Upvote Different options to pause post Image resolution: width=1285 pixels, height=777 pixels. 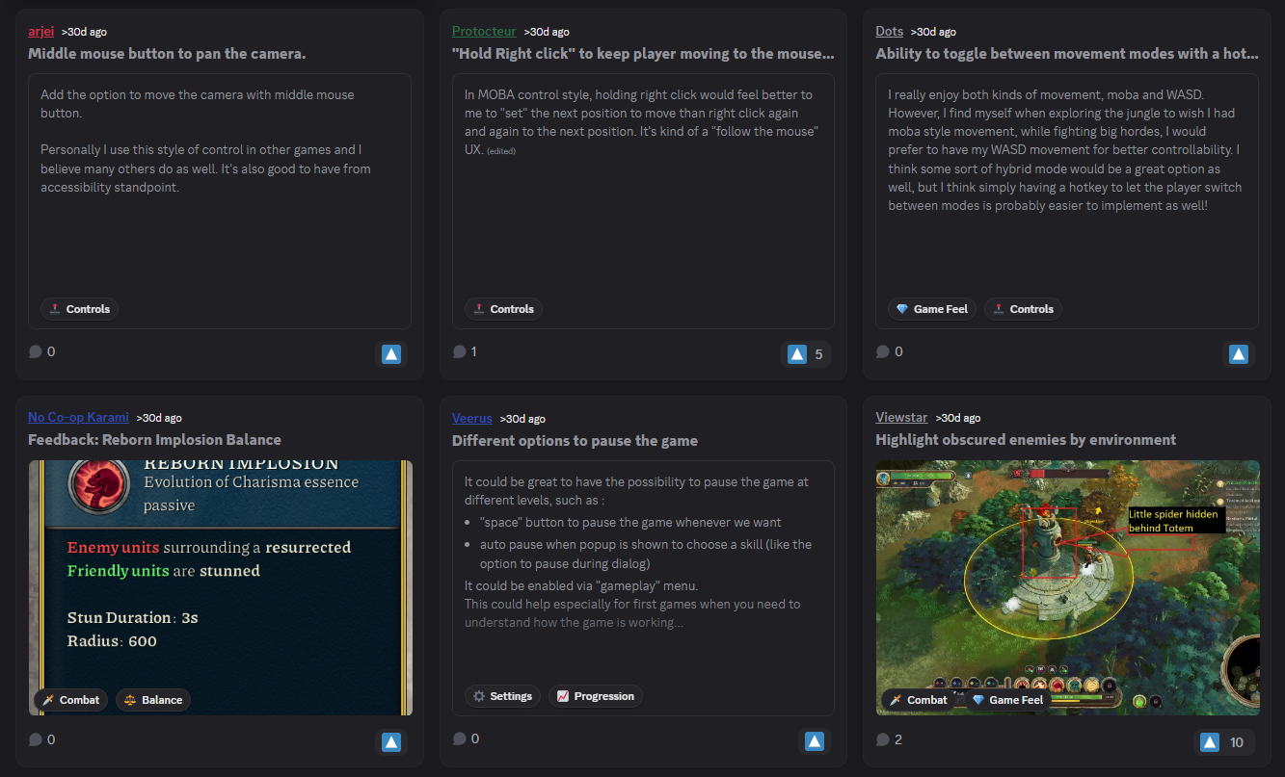coord(815,741)
